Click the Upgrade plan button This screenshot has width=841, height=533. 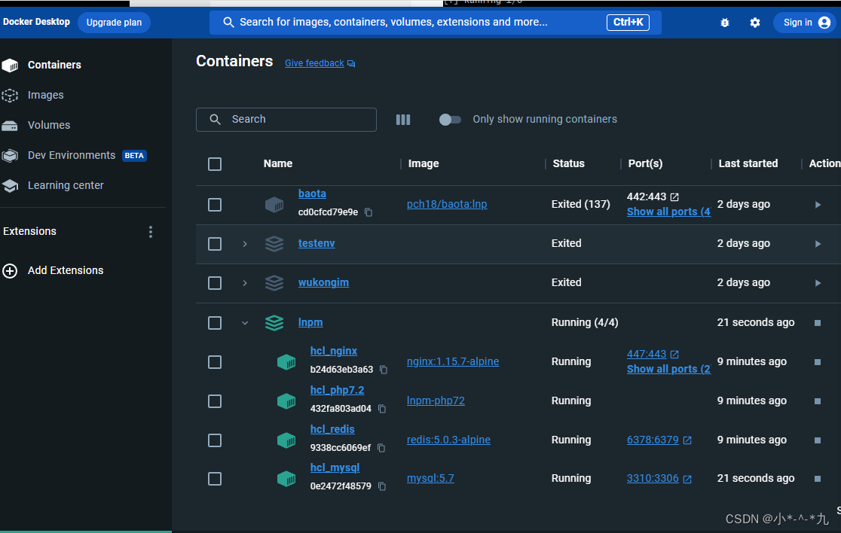[115, 23]
